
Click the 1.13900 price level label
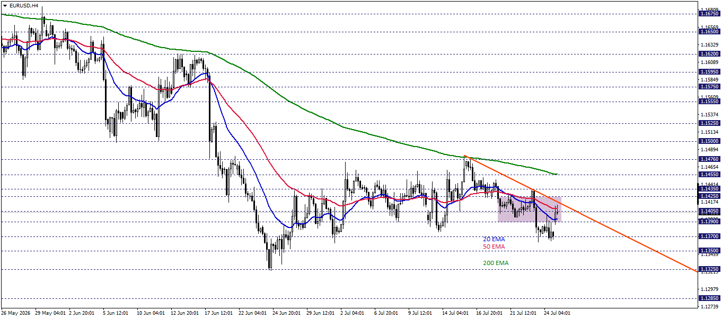(710, 221)
